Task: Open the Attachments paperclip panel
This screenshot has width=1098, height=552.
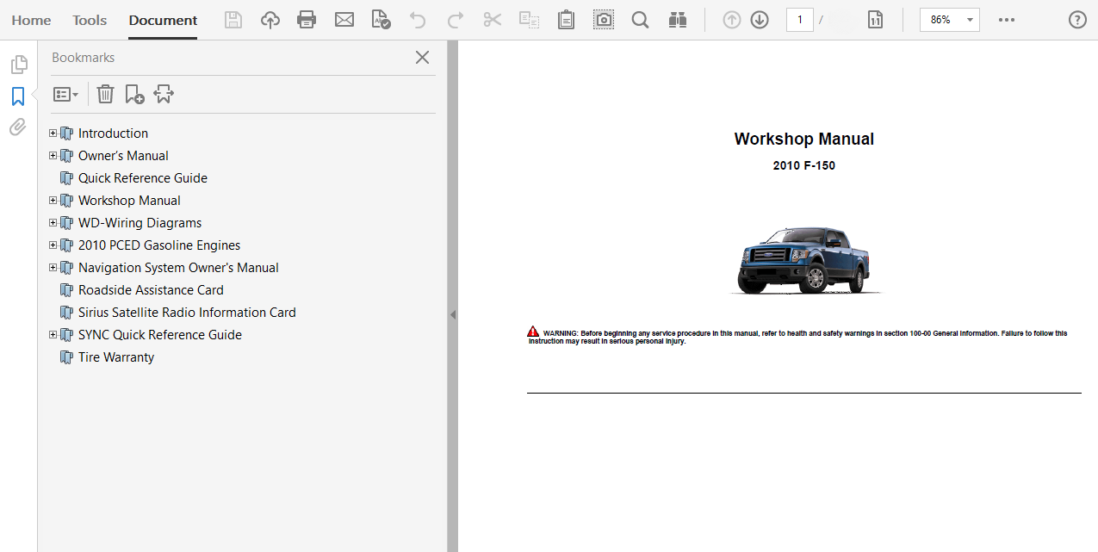Action: [x=18, y=127]
